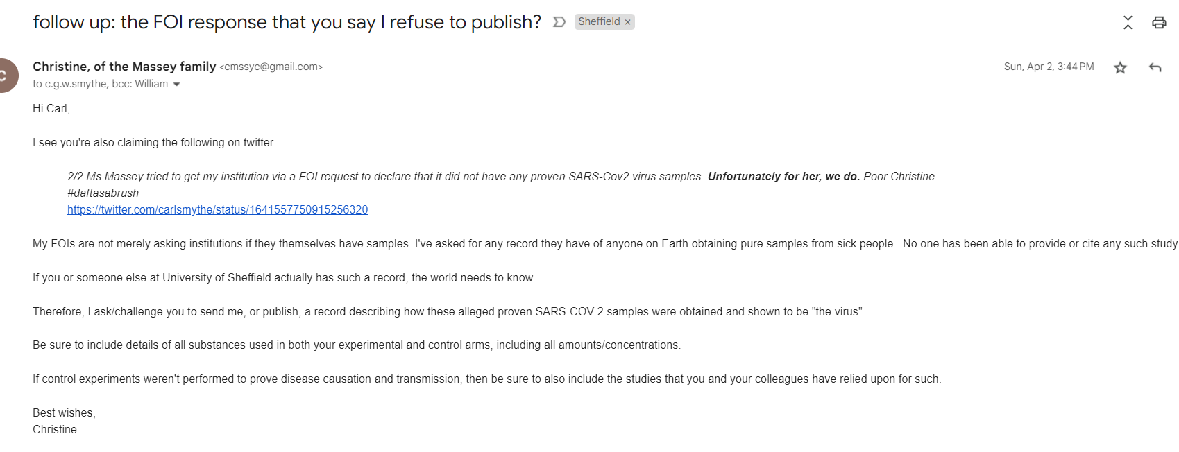This screenshot has height=452, width=1179.
Task: Print this email using the printer icon
Action: [x=1159, y=22]
